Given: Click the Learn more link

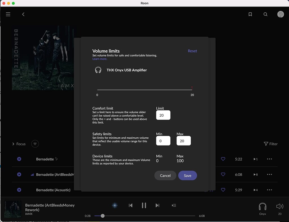Looking at the screenshot, I should pos(100,59).
